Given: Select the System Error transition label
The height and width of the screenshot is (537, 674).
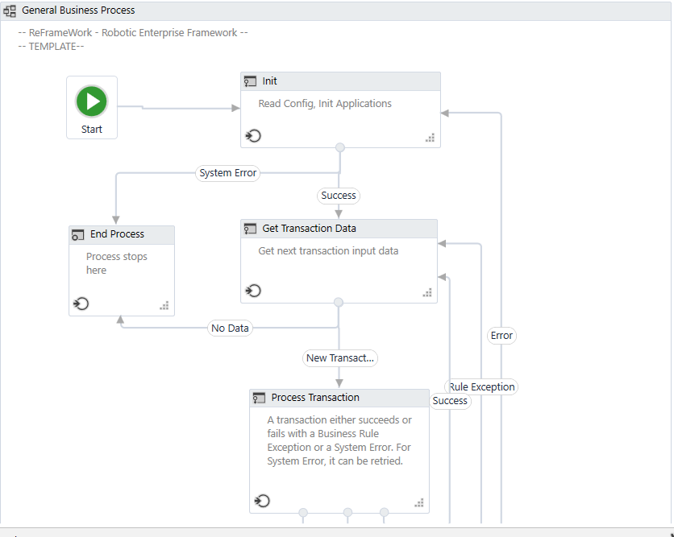Looking at the screenshot, I should click(228, 172).
